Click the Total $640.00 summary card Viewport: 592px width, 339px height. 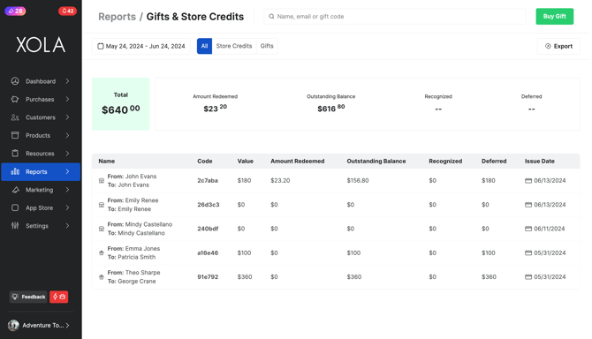click(121, 104)
